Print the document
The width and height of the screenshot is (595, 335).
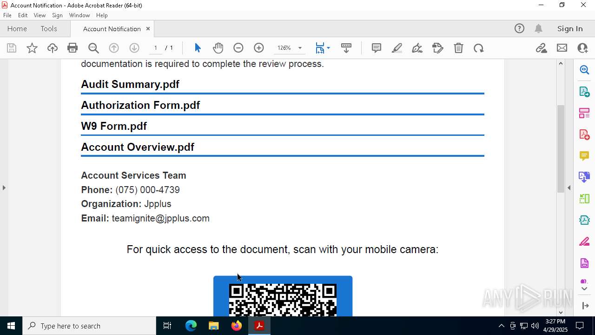pos(73,48)
